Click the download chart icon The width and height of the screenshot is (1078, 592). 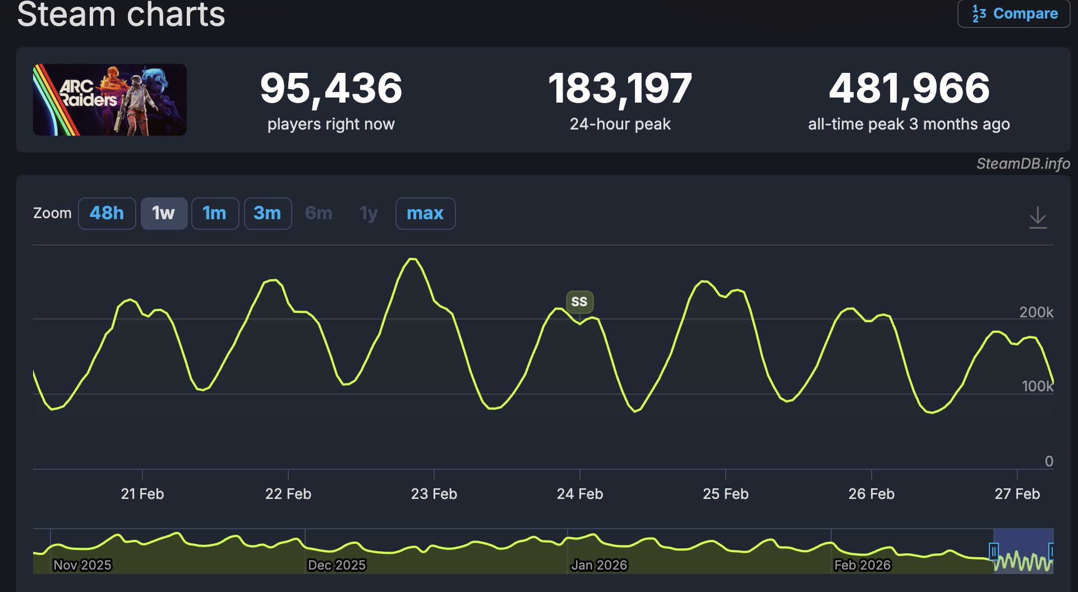(1038, 217)
